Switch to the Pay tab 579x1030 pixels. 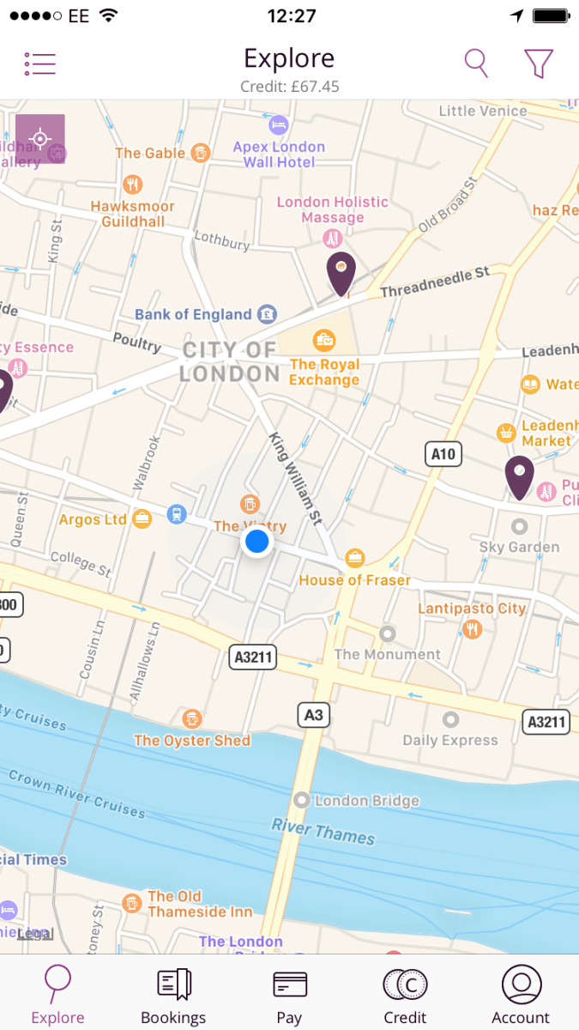289,996
